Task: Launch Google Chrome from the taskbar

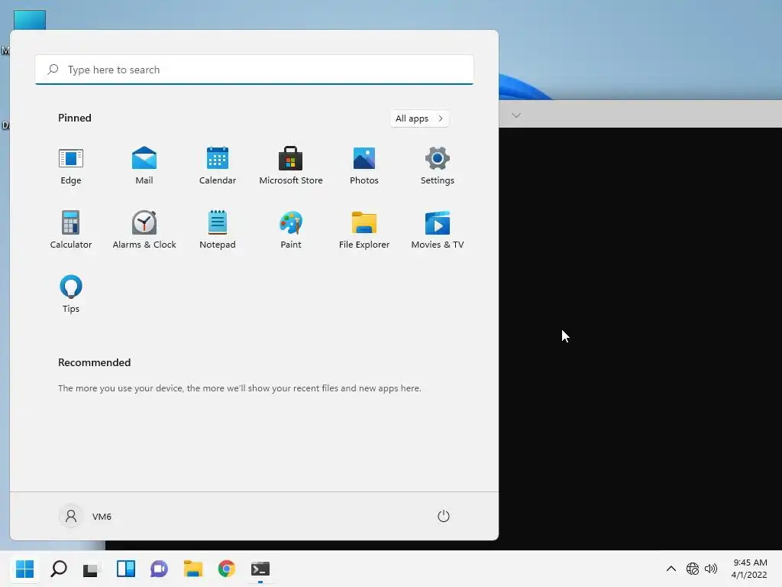Action: pyautogui.click(x=226, y=569)
